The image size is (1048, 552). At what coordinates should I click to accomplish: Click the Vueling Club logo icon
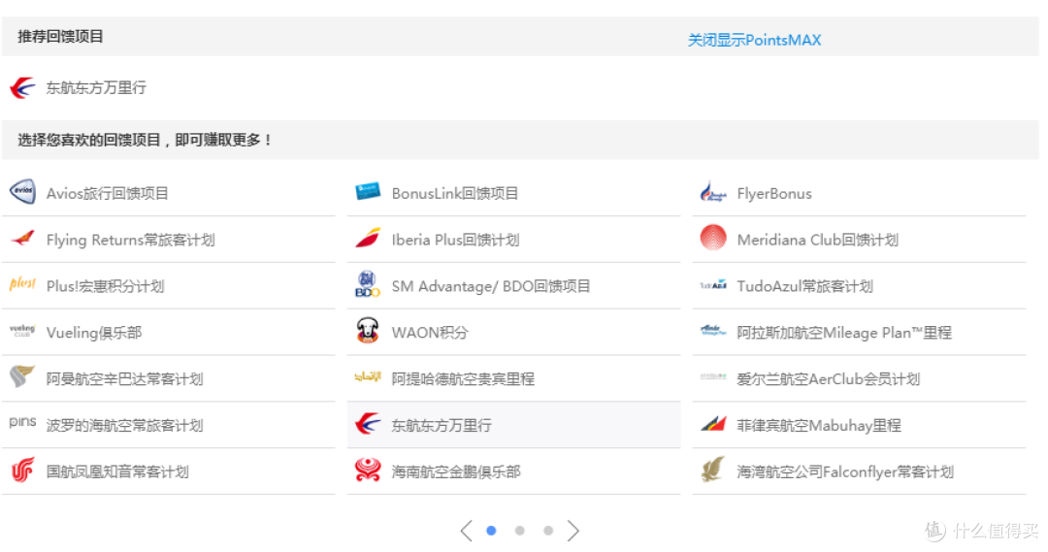point(22,330)
